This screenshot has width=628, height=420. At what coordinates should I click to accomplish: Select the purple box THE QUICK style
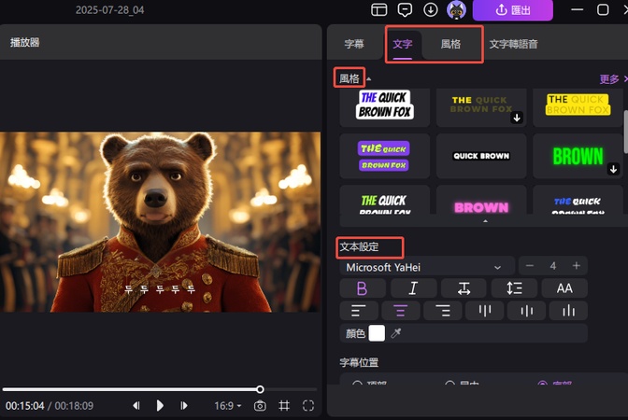click(384, 156)
